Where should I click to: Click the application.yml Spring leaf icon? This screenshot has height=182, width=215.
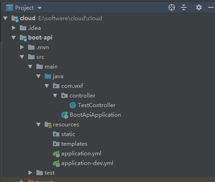click(56, 154)
